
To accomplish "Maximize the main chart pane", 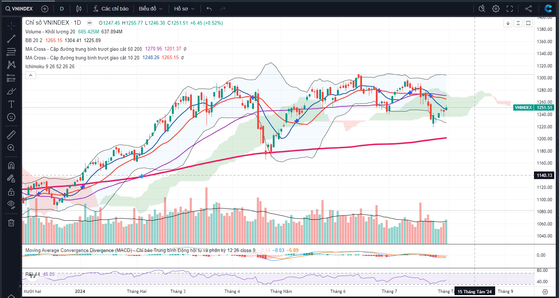I will click(x=528, y=23).
